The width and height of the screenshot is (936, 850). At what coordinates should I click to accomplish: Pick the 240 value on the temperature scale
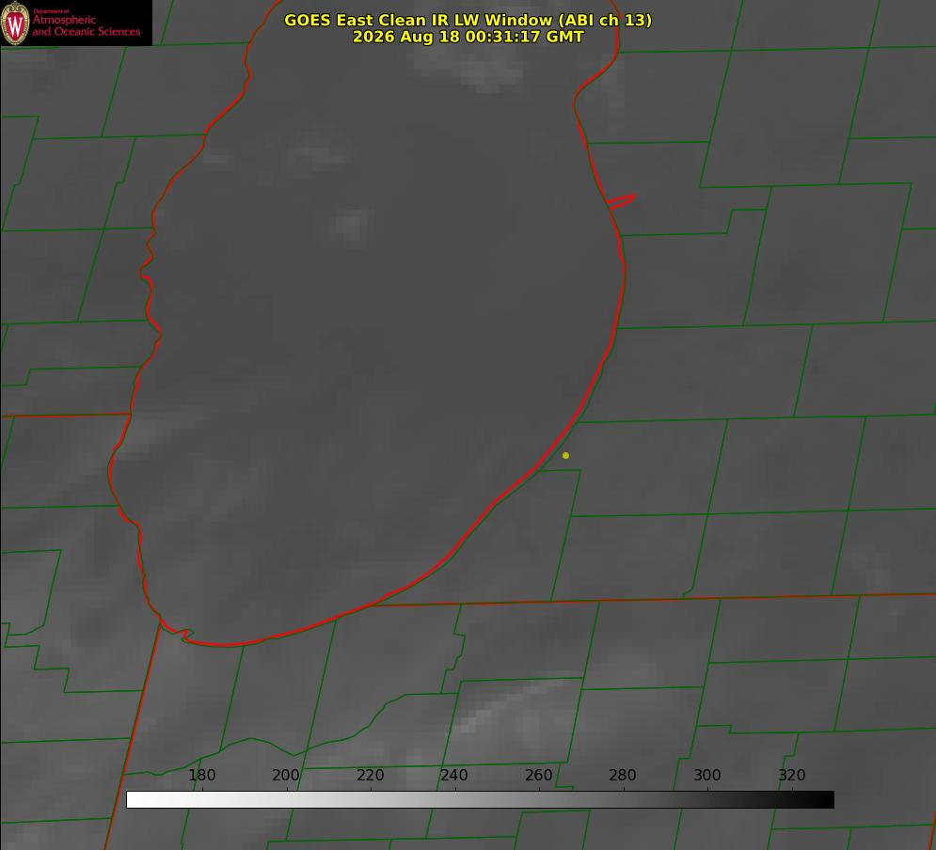coord(454,775)
